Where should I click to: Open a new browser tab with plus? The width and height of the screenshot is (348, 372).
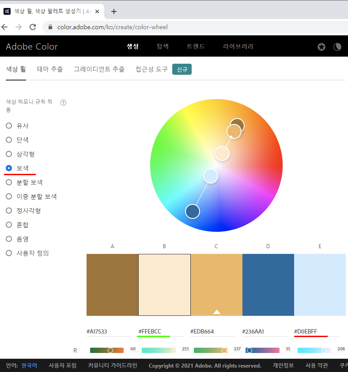coord(114,12)
